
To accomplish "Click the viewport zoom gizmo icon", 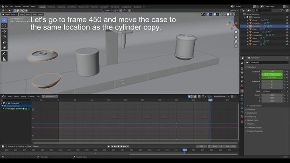I will [236, 32].
